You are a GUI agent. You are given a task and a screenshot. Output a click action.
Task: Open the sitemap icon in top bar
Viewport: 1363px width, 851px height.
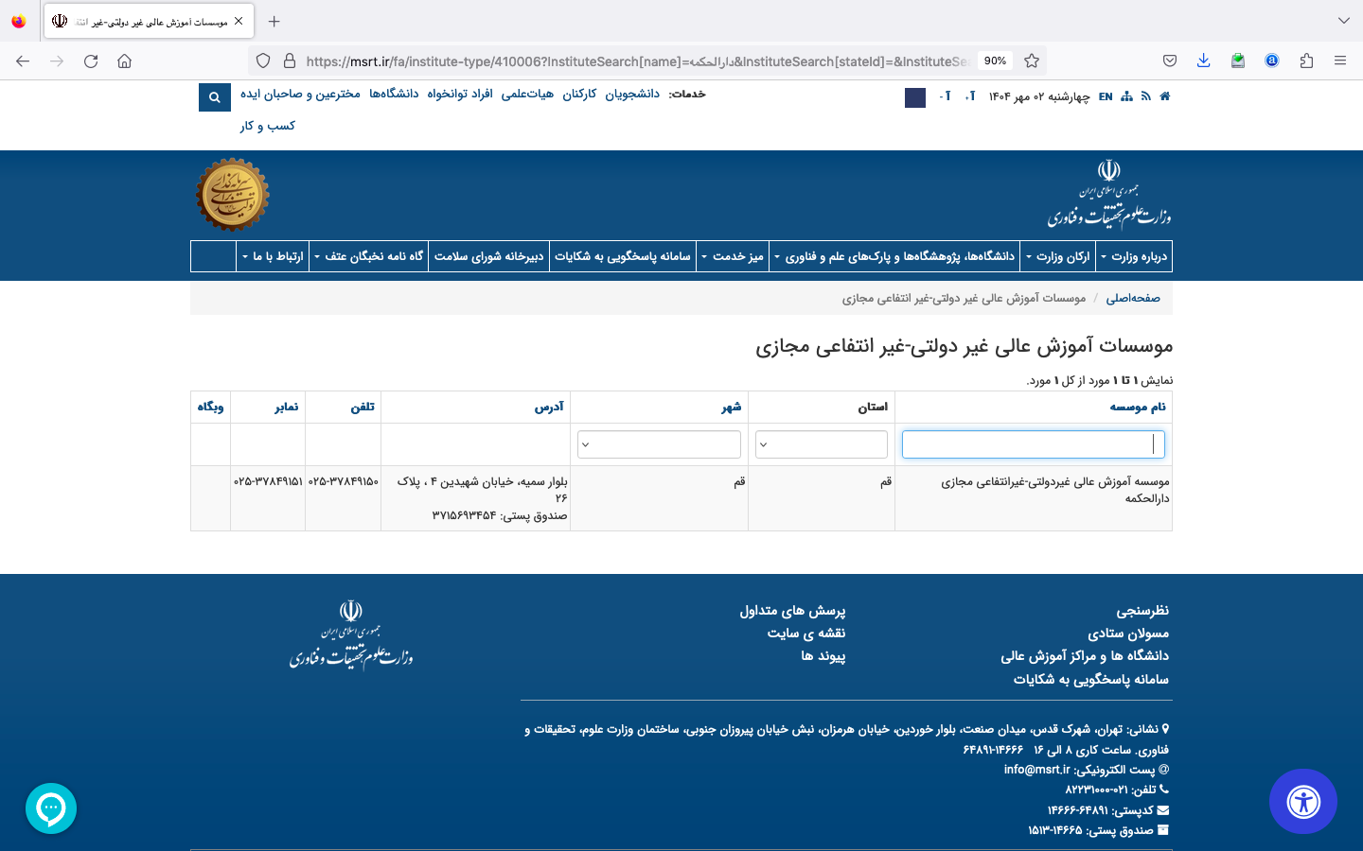tap(1126, 96)
